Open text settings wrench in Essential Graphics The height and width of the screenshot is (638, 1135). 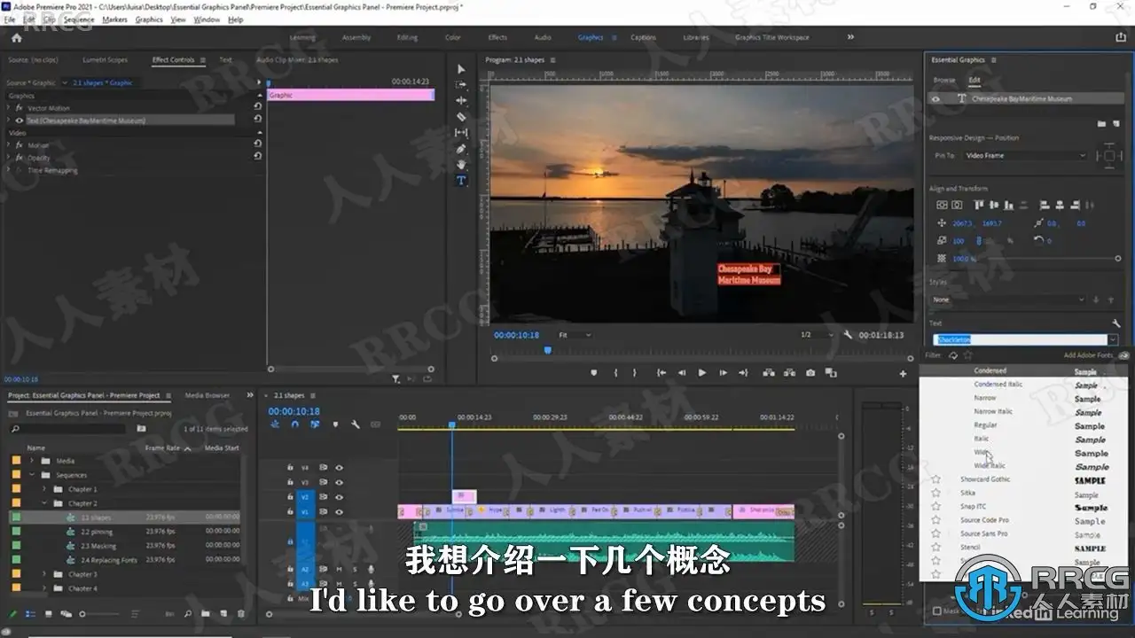tap(1115, 323)
